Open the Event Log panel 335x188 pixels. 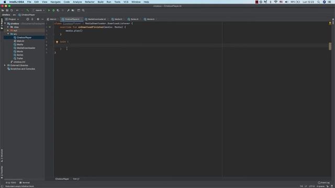(324, 183)
